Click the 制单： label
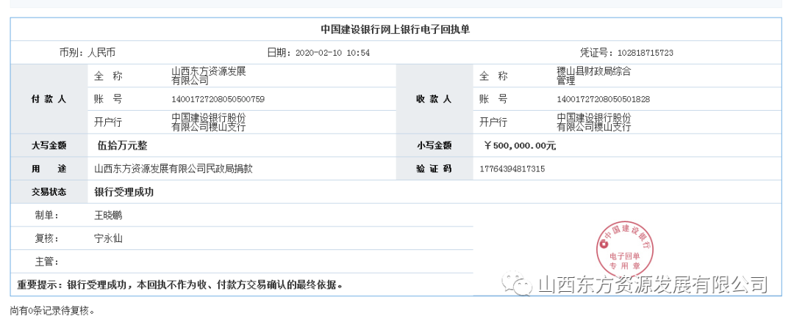The width and height of the screenshot is (794, 319). point(48,216)
